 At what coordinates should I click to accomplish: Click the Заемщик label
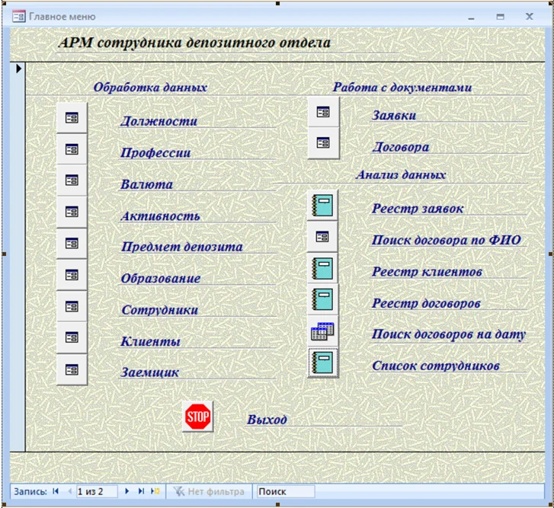coord(150,372)
